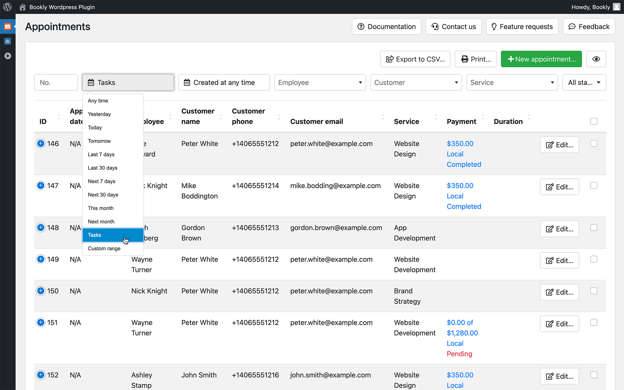The width and height of the screenshot is (624, 390).
Task: Open the Bookly calendar sidebar icon
Action: point(7,27)
